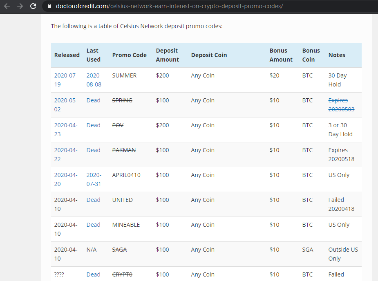Click the Bonus Amount column header
Image resolution: width=378 pixels, height=281 pixels.
point(281,55)
